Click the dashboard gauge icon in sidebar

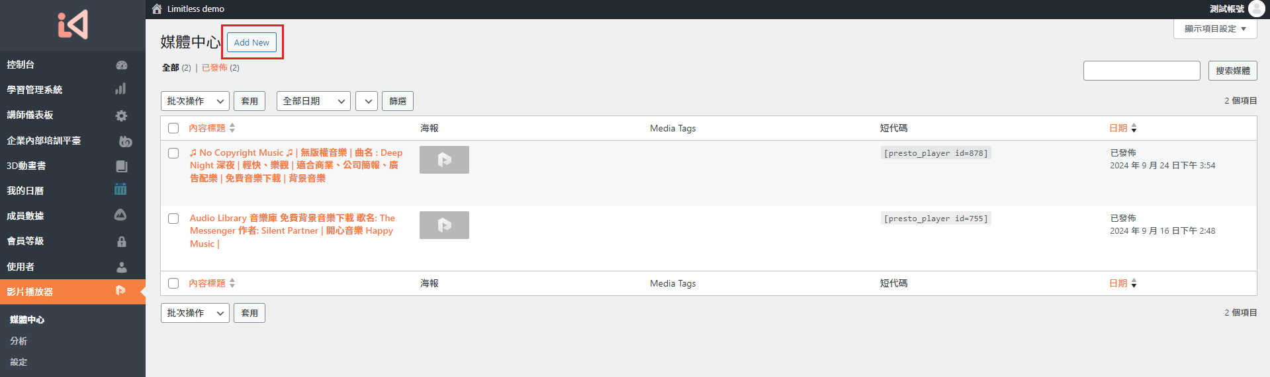121,65
